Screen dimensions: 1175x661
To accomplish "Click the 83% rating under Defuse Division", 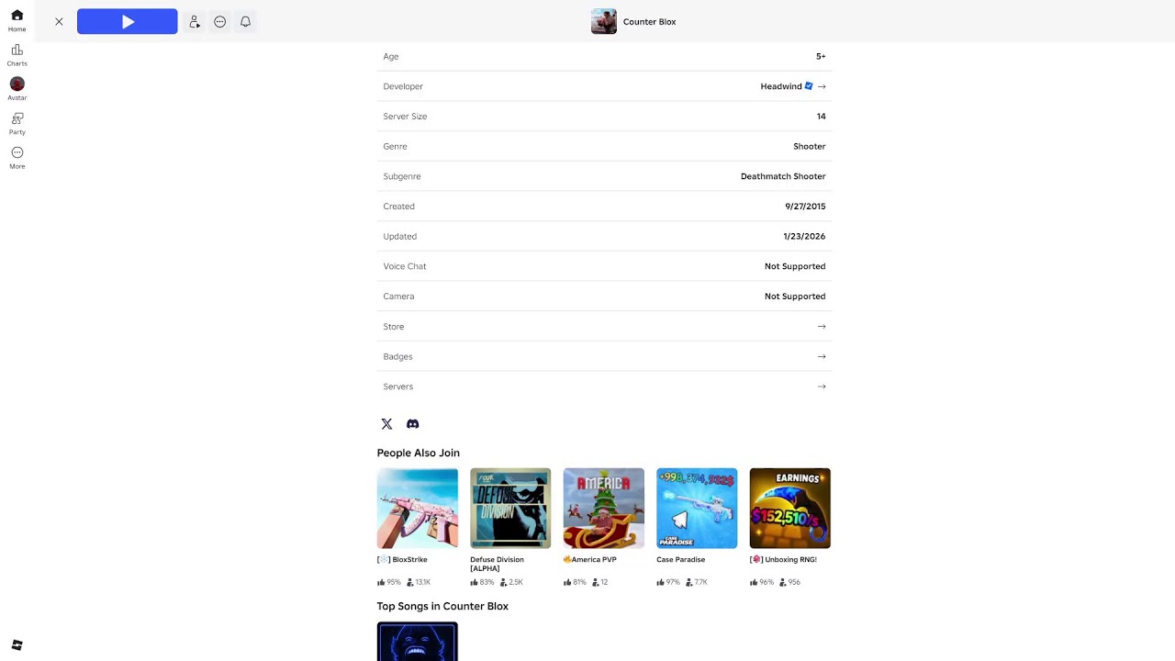I will point(482,582).
